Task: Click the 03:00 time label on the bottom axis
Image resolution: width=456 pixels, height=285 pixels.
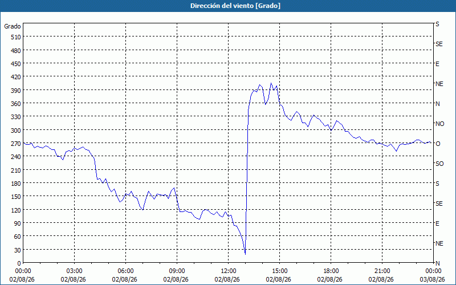Action: (75, 271)
